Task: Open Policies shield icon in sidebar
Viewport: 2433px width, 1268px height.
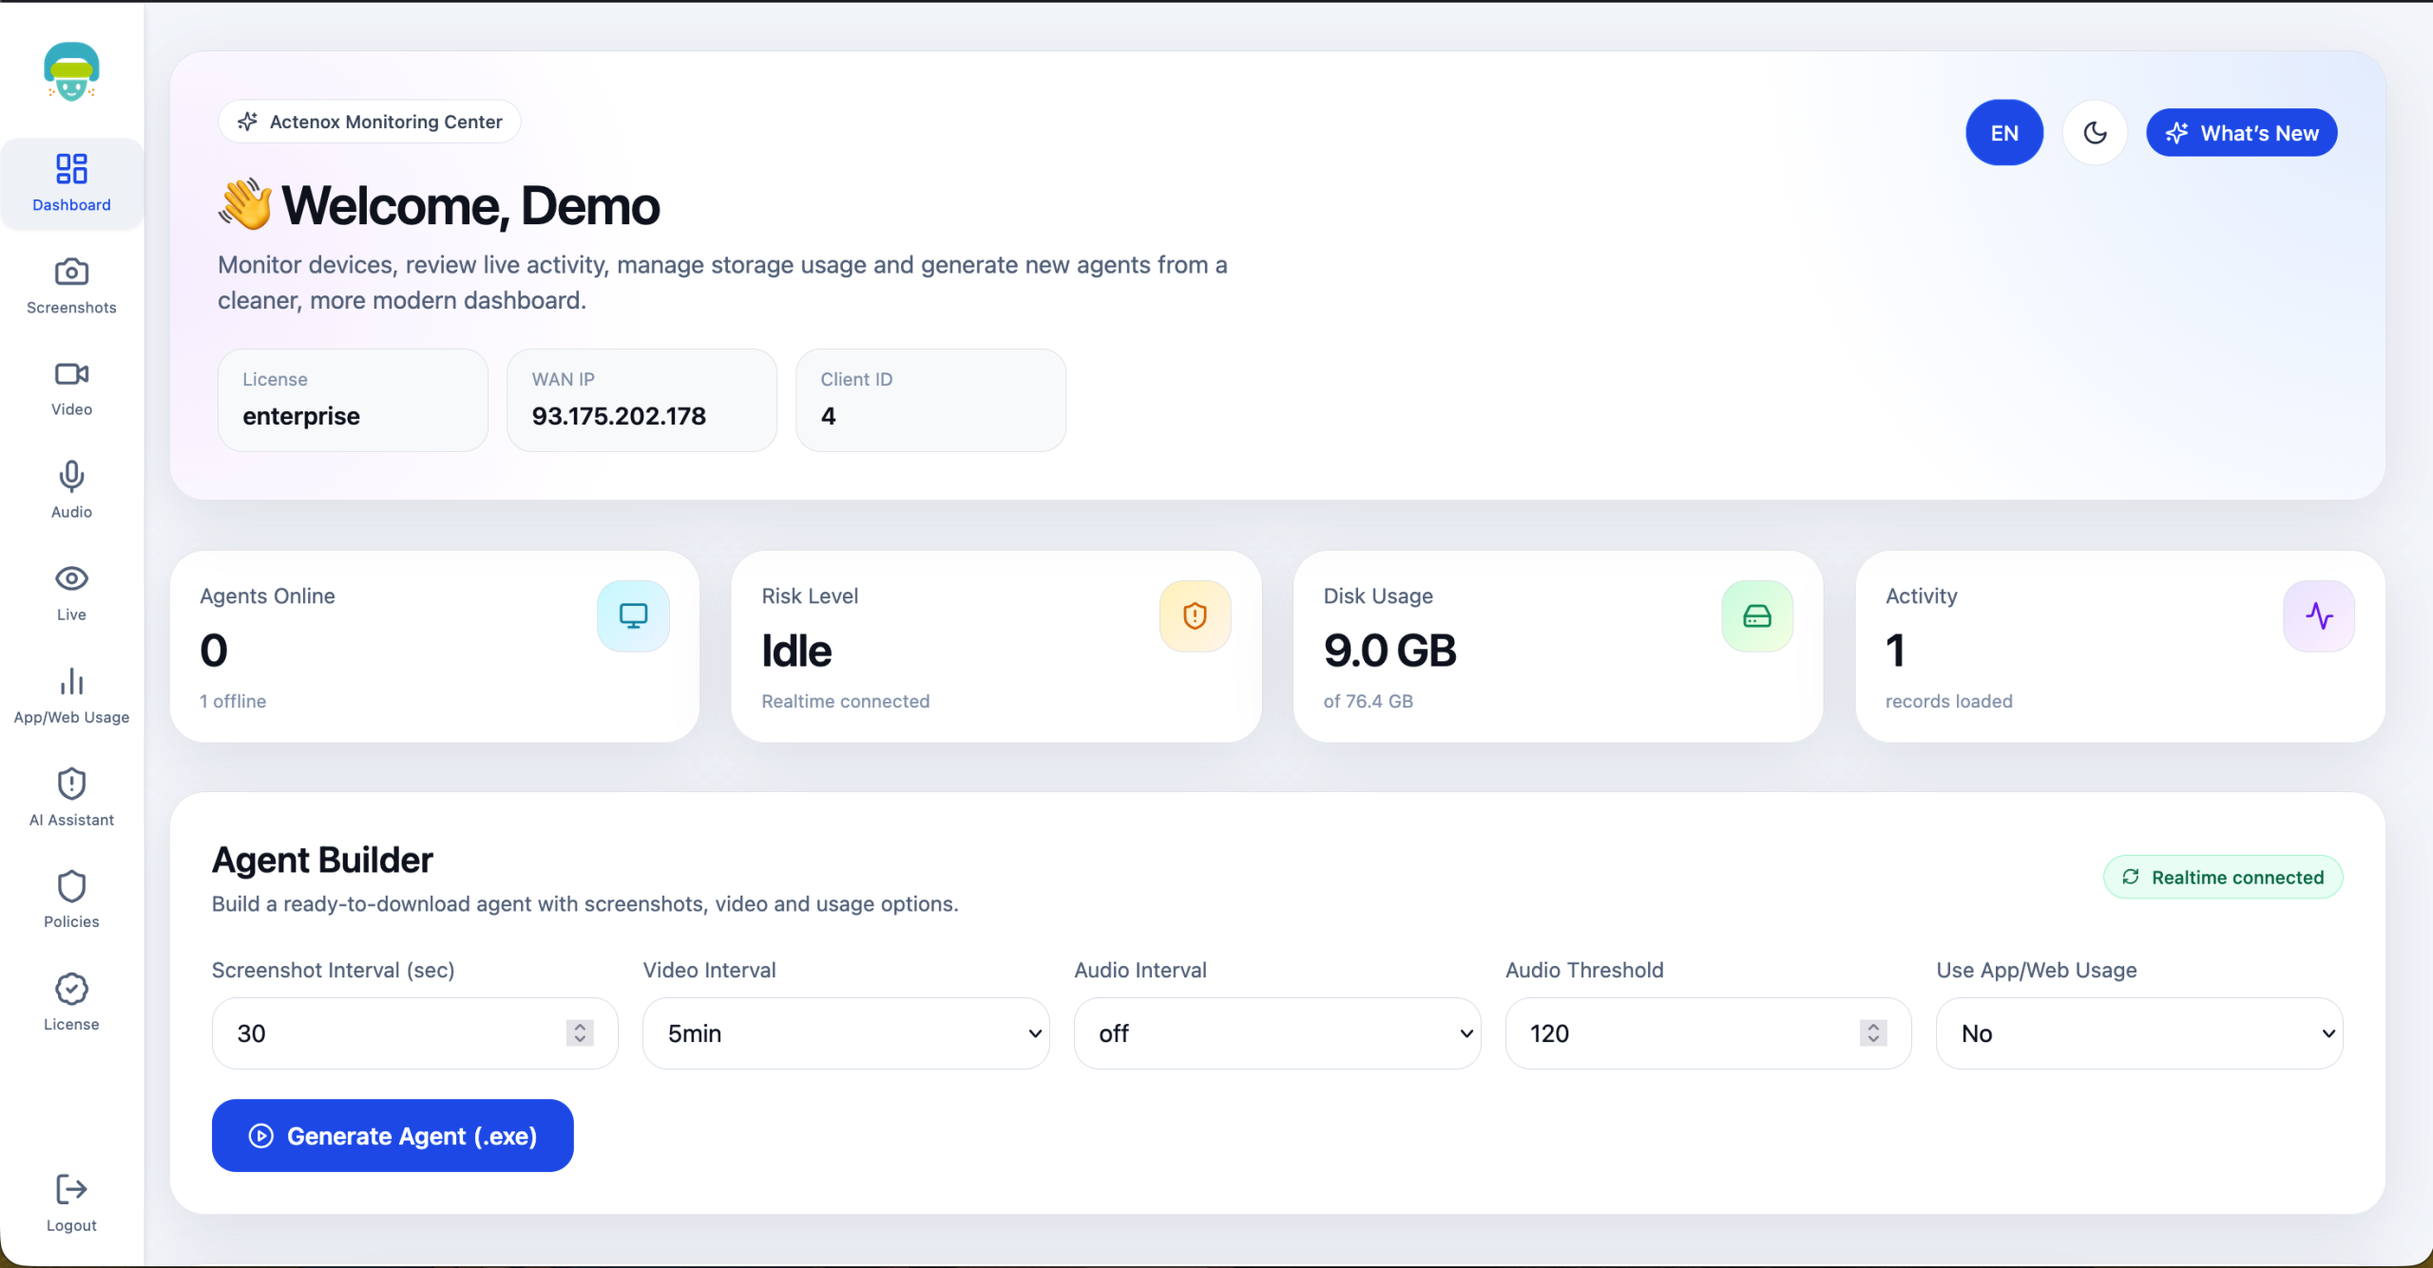Action: coord(71,886)
